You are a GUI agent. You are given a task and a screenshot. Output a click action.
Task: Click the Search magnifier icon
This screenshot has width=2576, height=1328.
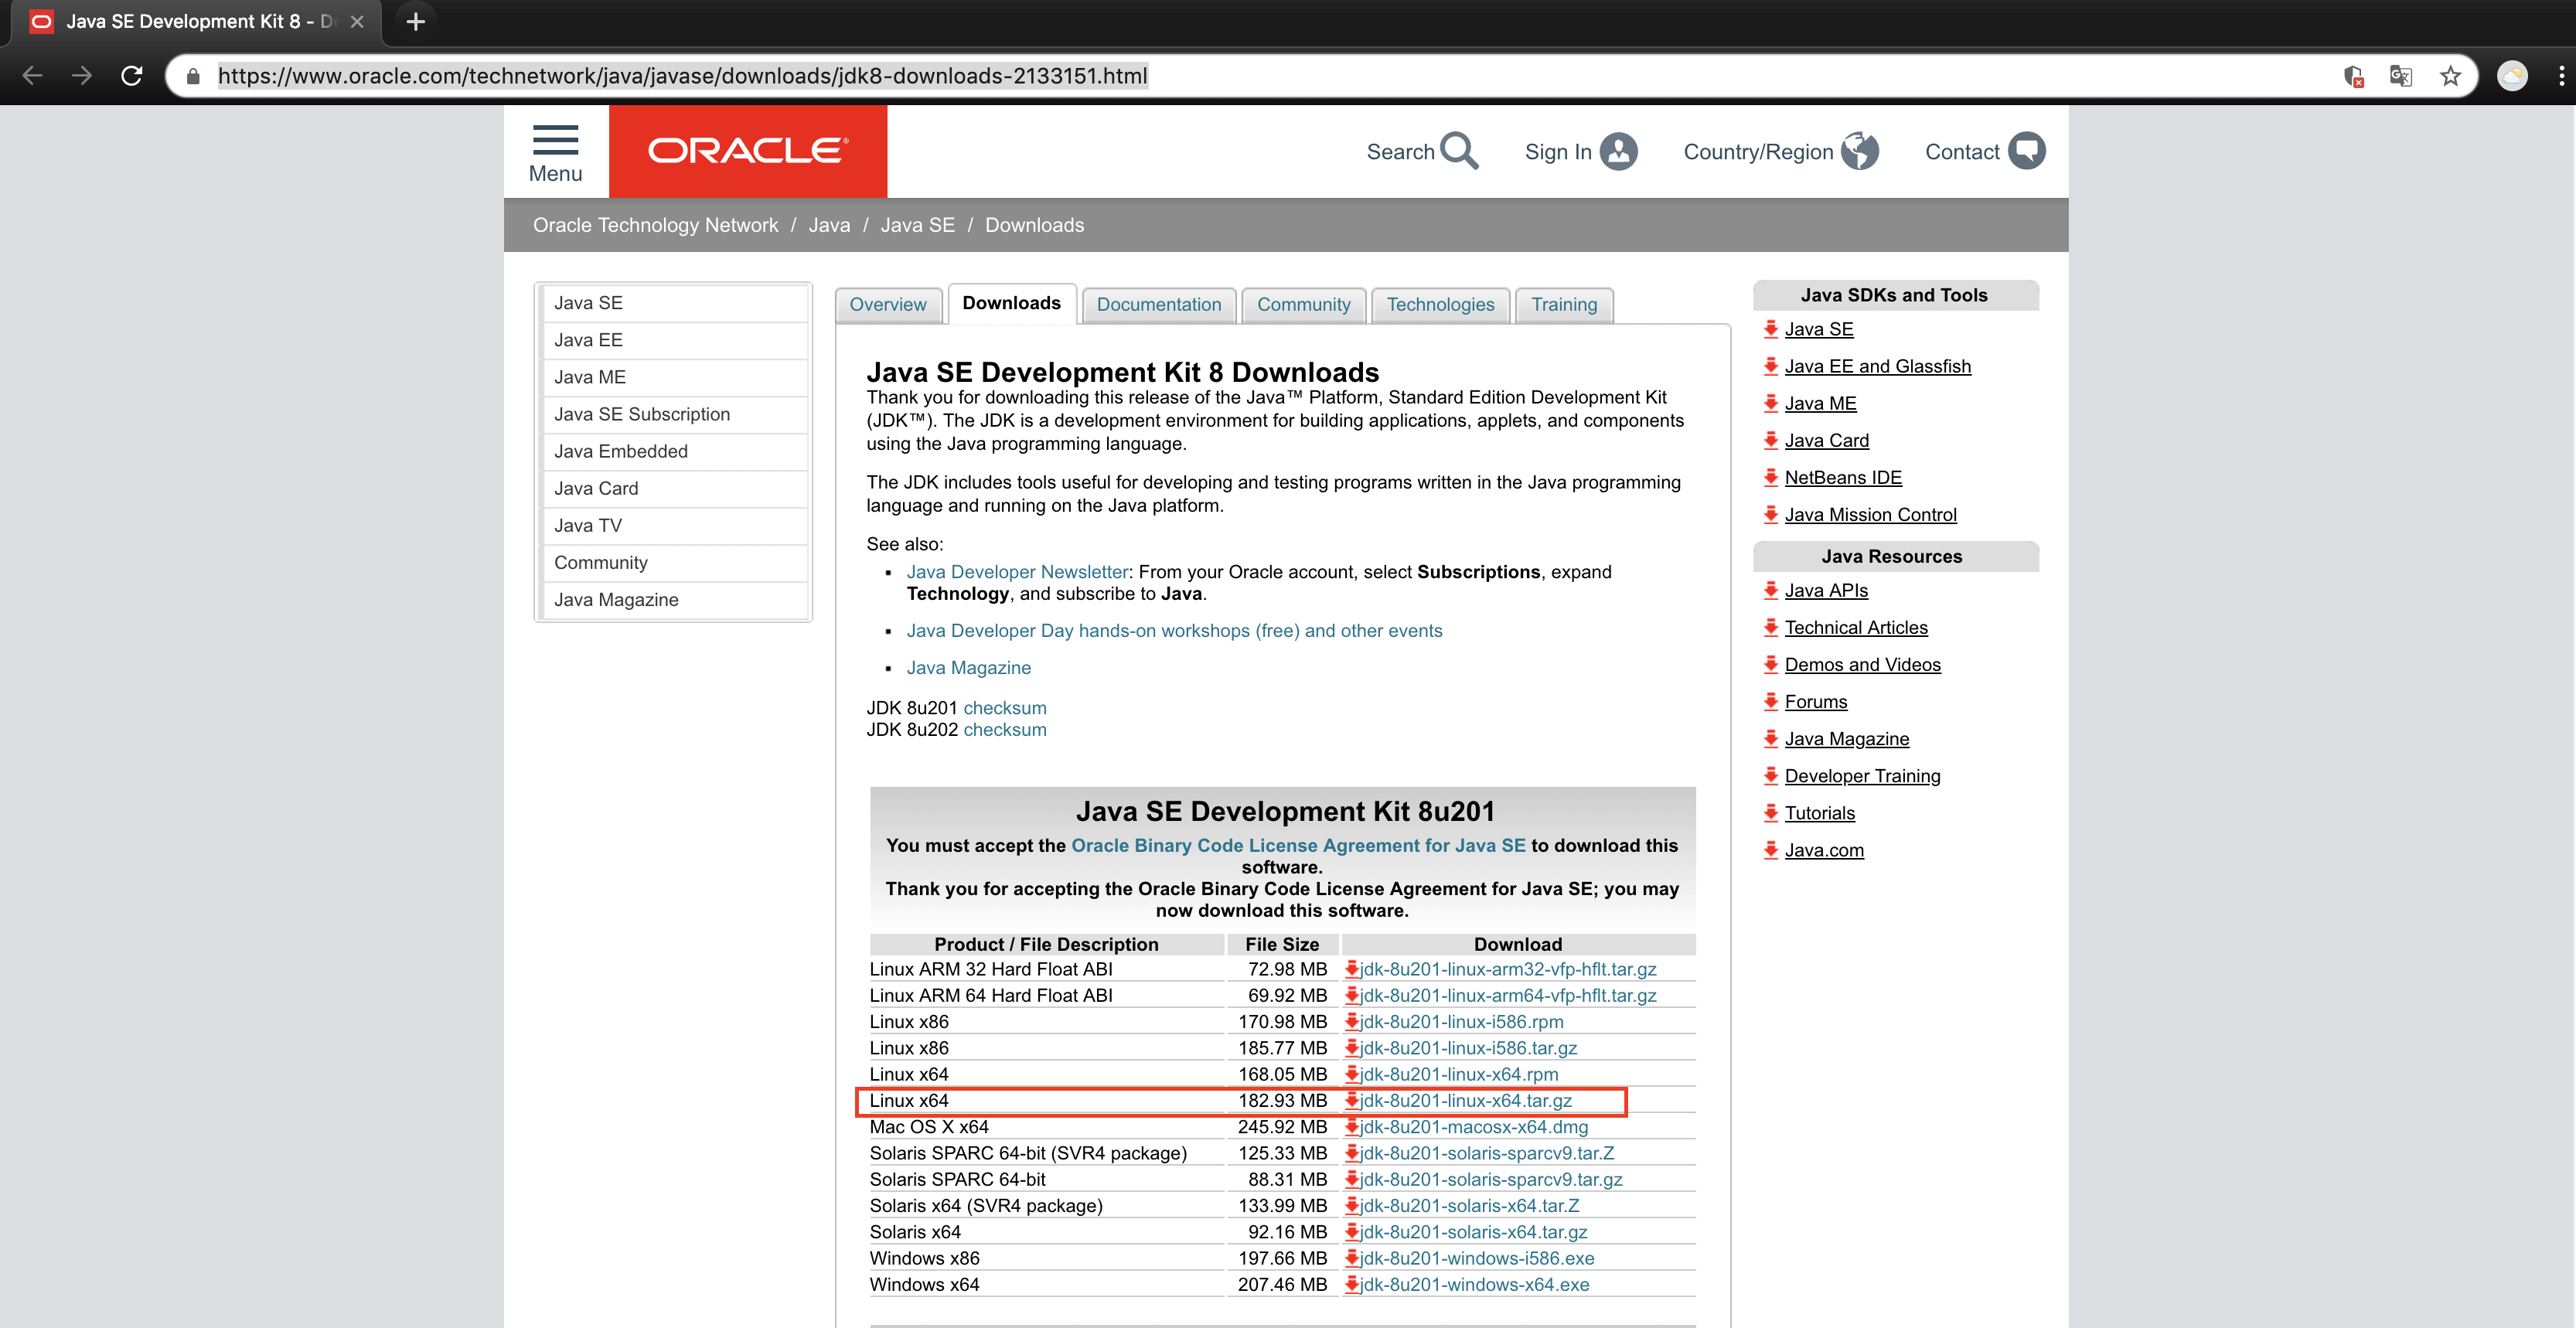1460,151
